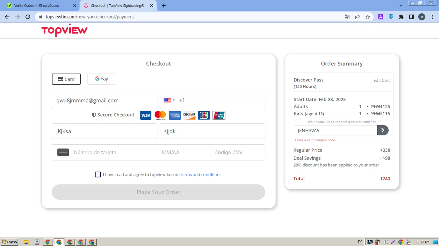Open the tab search dropdown arrow
The width and height of the screenshot is (439, 246).
tap(401, 6)
